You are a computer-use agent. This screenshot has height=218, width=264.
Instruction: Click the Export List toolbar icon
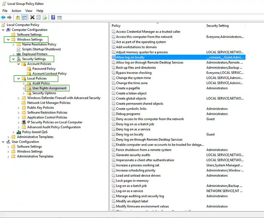point(45,17)
